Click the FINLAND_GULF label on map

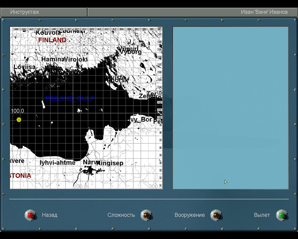coord(70,99)
